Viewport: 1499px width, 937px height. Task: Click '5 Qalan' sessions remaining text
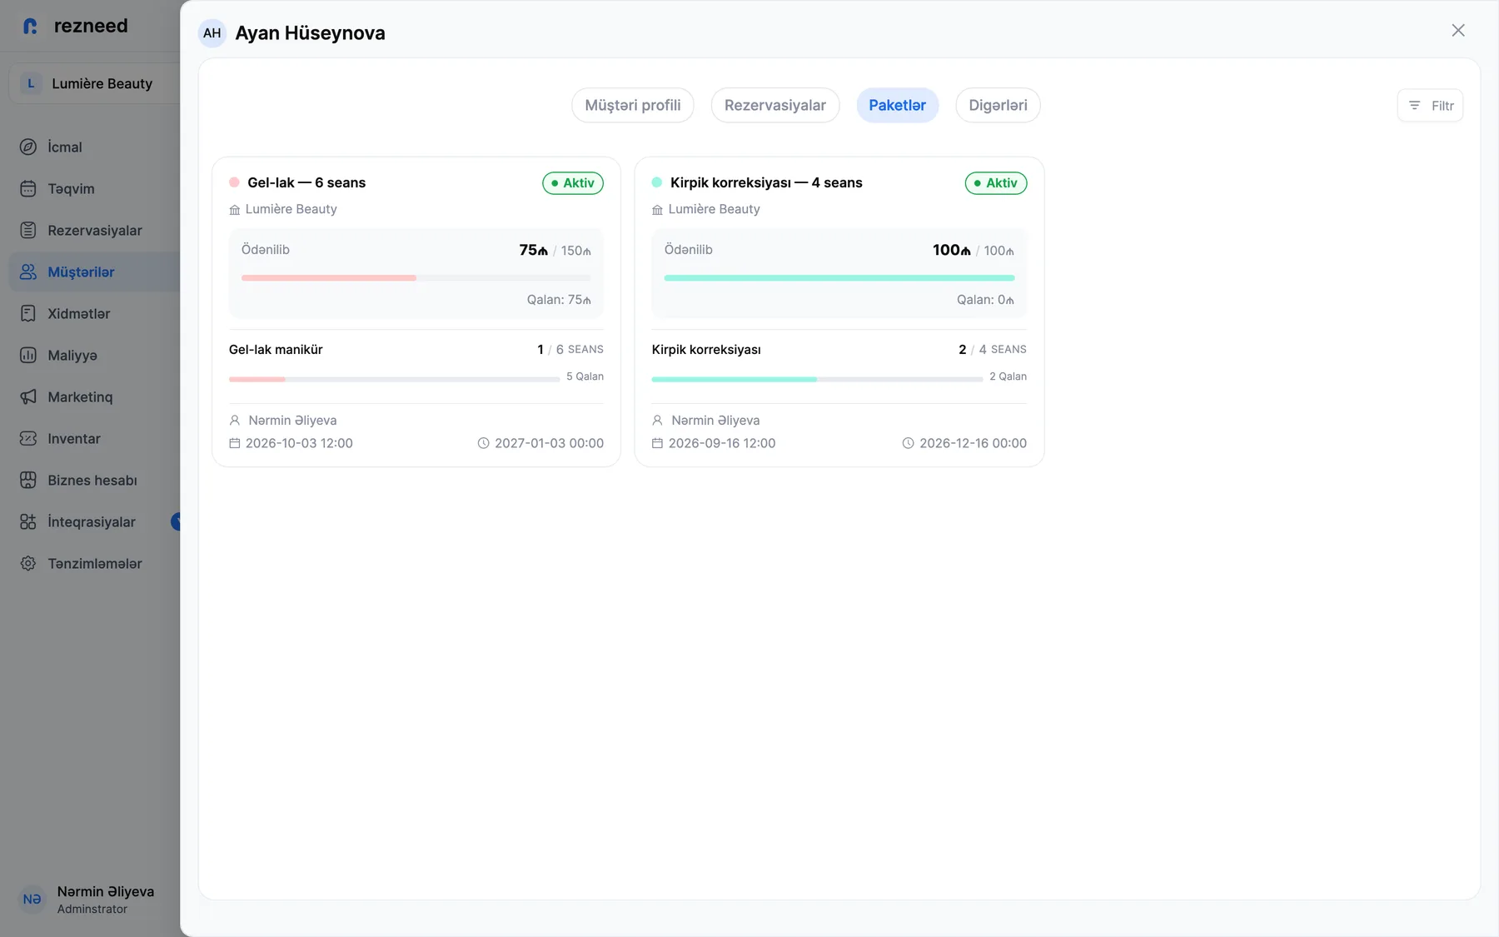(x=585, y=376)
